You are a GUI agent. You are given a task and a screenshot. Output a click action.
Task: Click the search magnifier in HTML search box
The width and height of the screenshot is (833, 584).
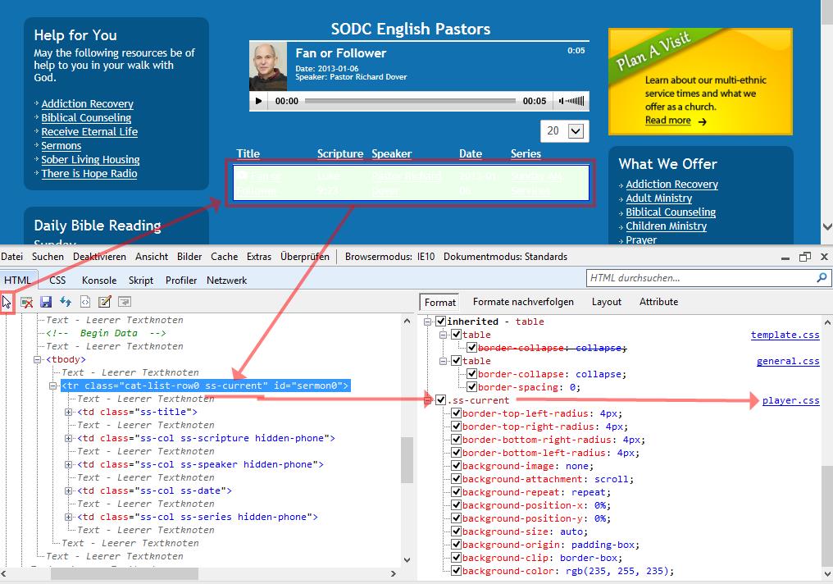[x=822, y=277]
